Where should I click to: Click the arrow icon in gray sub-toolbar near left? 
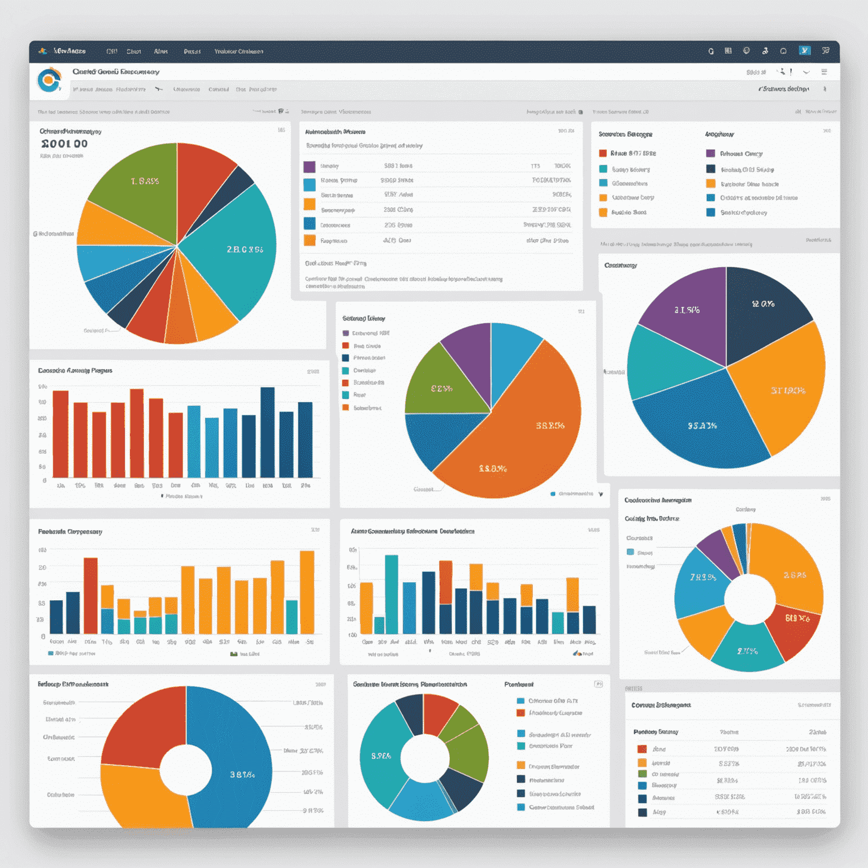(159, 89)
